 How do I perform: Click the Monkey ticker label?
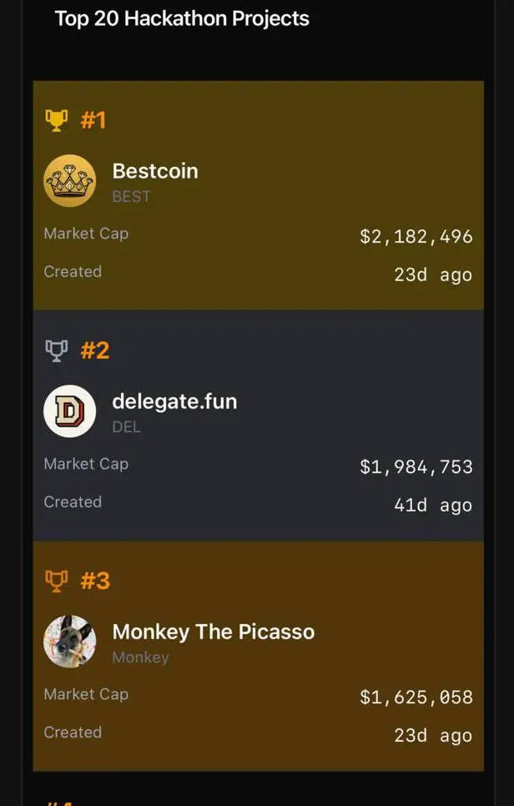coord(140,657)
